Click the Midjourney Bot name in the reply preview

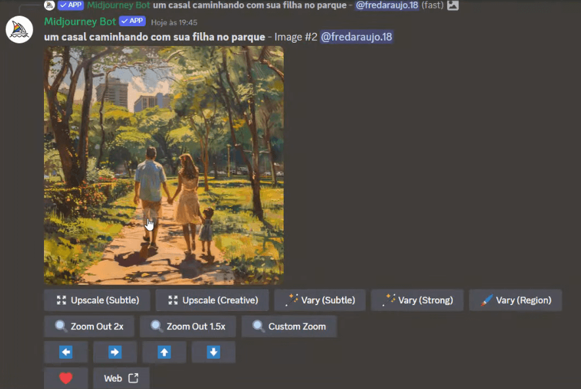119,5
